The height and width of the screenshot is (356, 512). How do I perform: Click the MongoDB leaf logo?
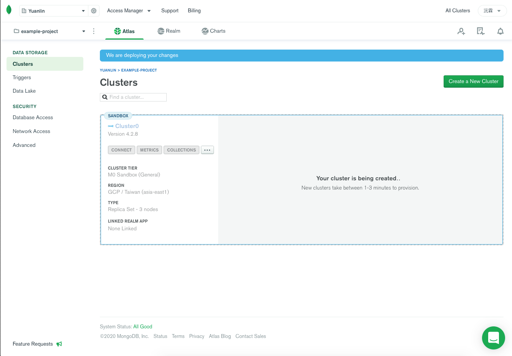[9, 10]
